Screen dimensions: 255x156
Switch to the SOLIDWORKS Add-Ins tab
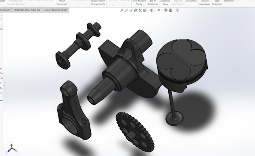(27, 10)
